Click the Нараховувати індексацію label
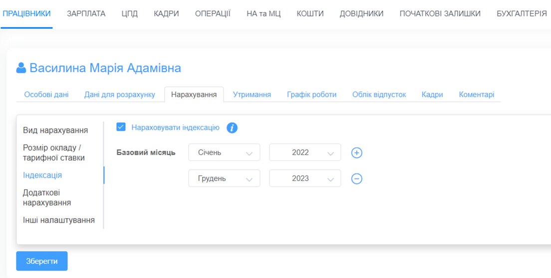551x278 pixels. (175, 128)
